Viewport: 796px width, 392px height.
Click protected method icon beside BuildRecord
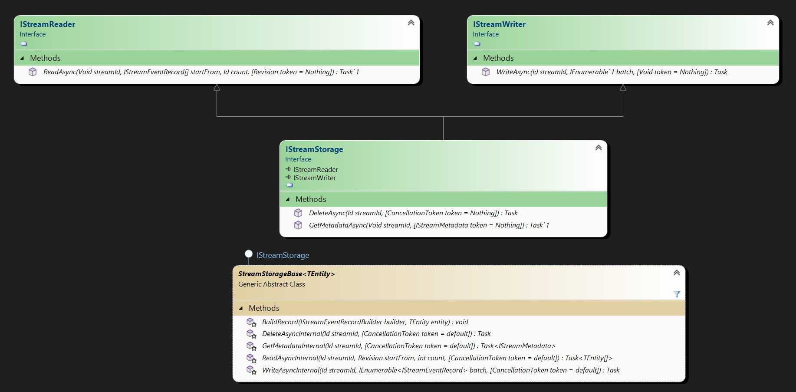pyautogui.click(x=251, y=322)
